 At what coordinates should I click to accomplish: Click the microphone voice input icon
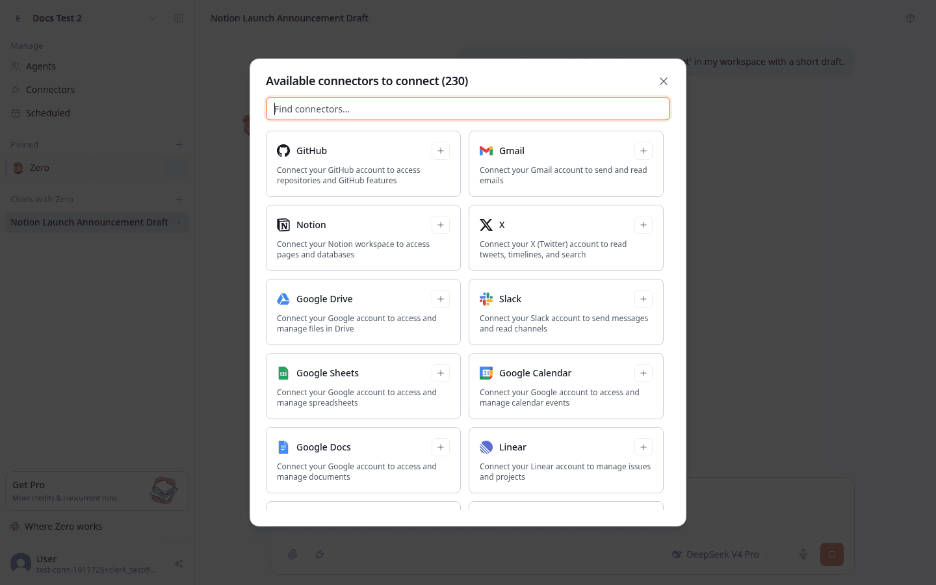(x=803, y=554)
